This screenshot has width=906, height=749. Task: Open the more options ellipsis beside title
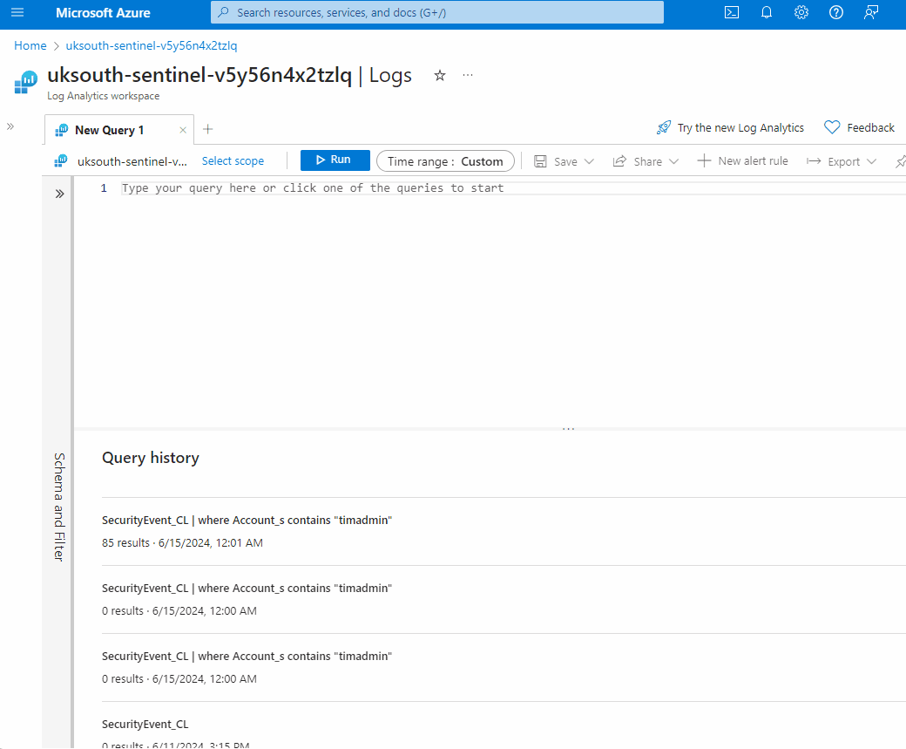pyautogui.click(x=468, y=75)
